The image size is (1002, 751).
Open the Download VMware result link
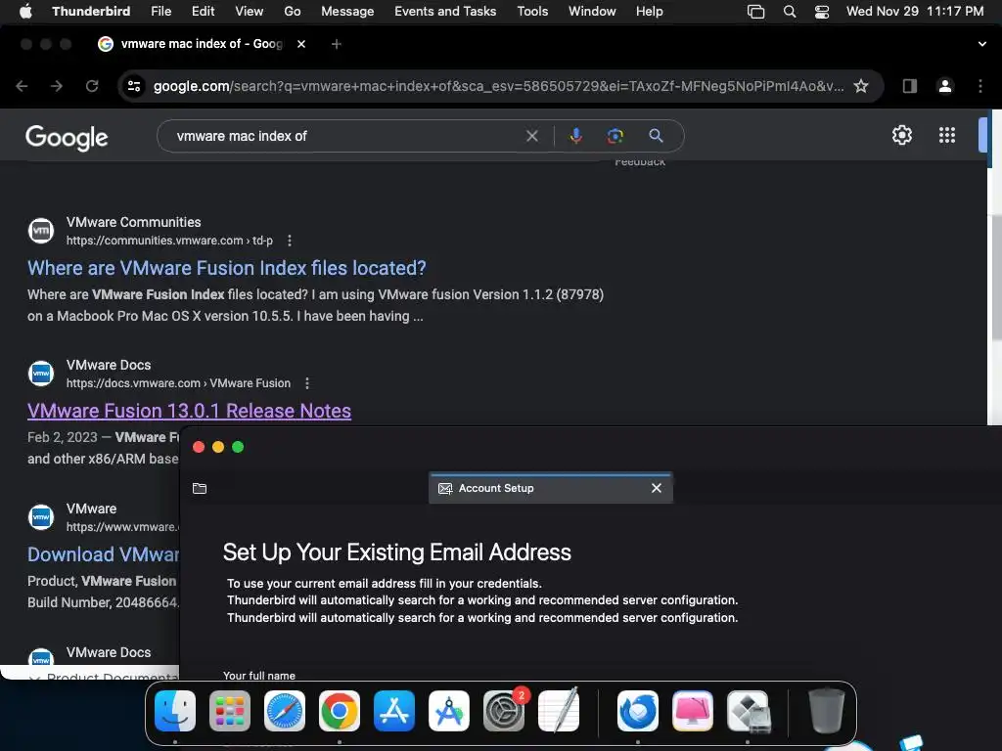click(x=104, y=554)
